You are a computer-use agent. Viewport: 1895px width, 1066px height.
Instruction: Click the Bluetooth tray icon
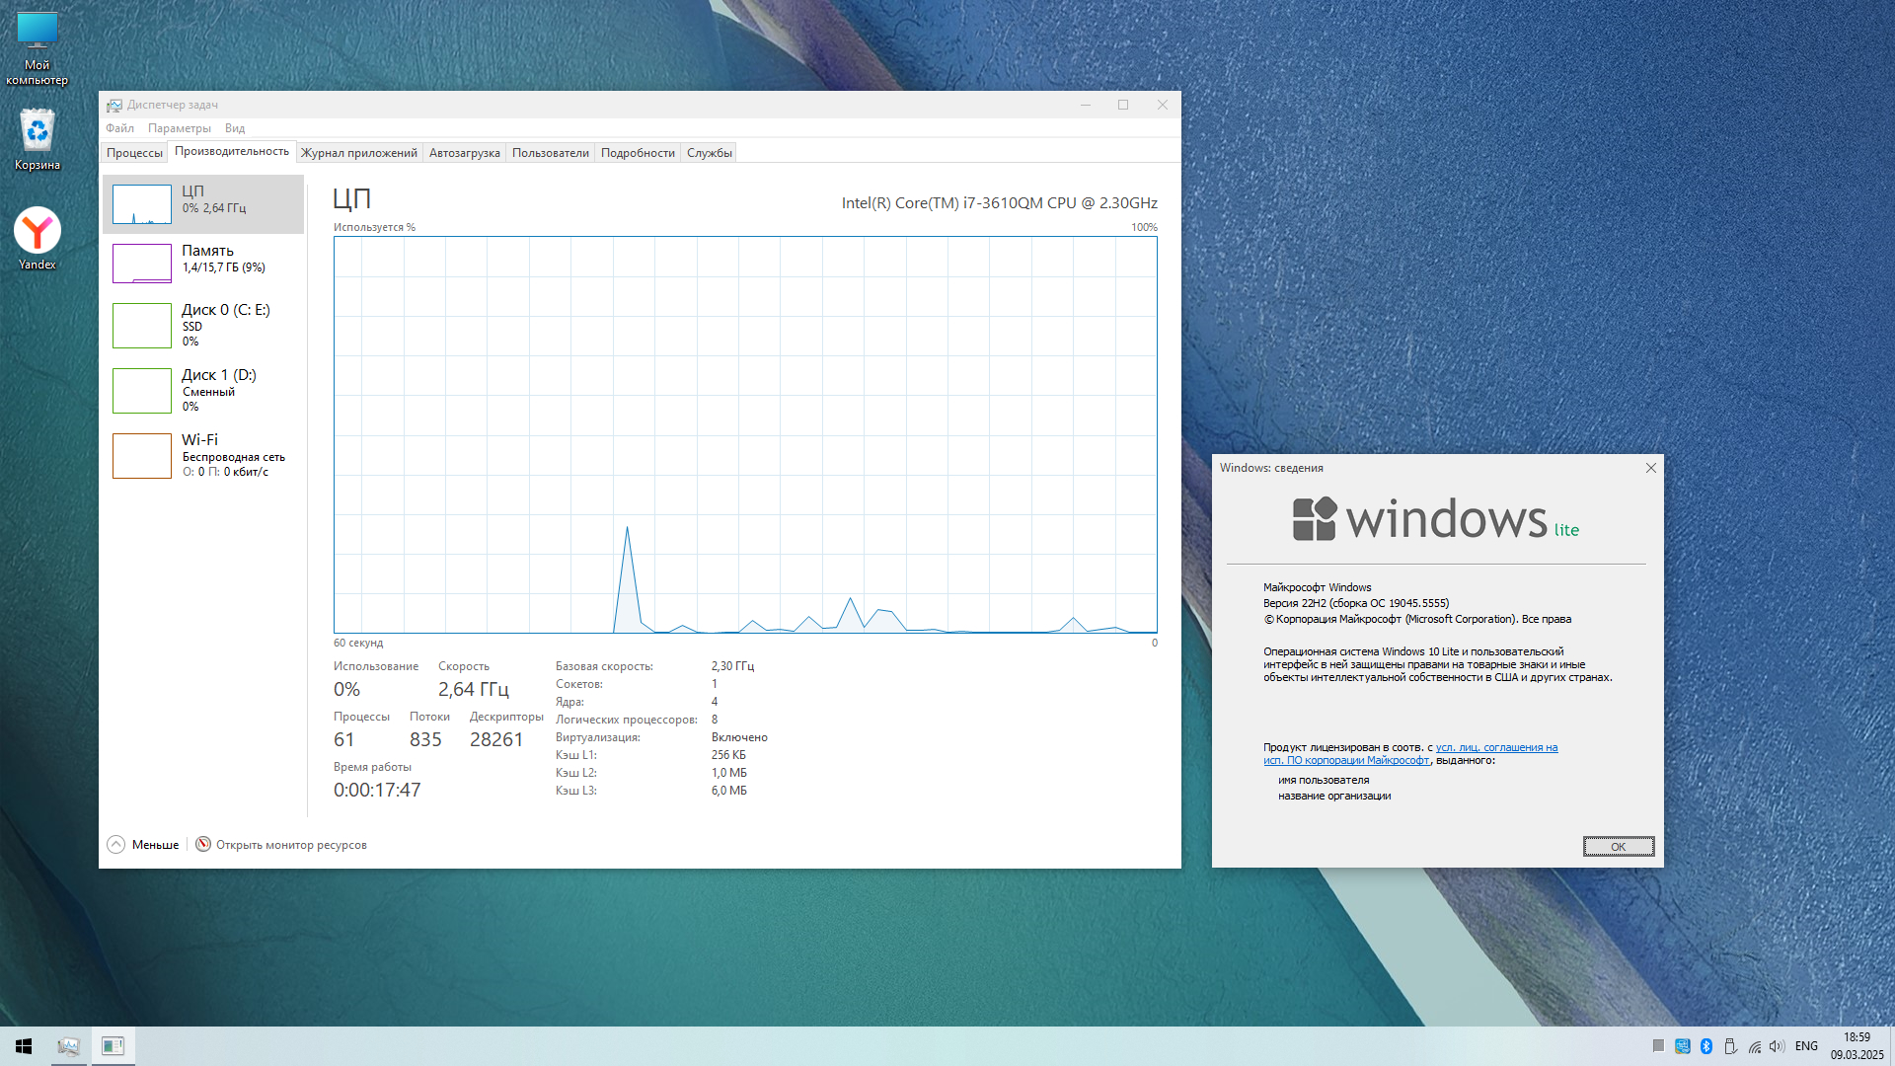coord(1706,1046)
